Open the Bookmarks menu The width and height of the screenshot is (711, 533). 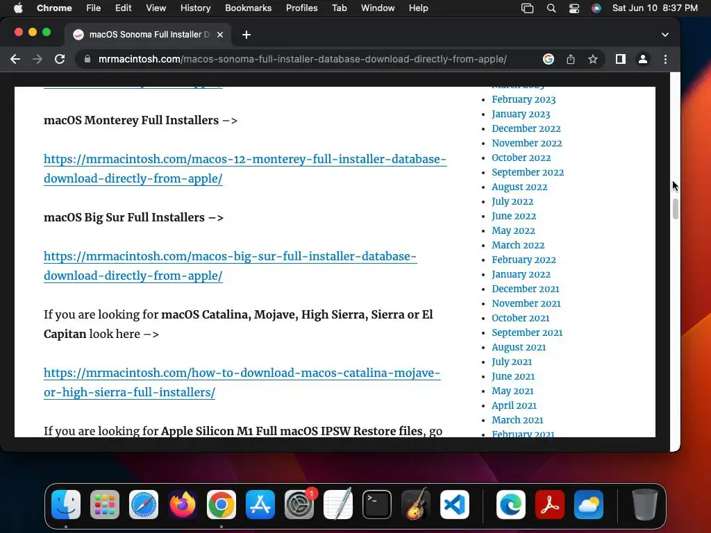(x=248, y=8)
